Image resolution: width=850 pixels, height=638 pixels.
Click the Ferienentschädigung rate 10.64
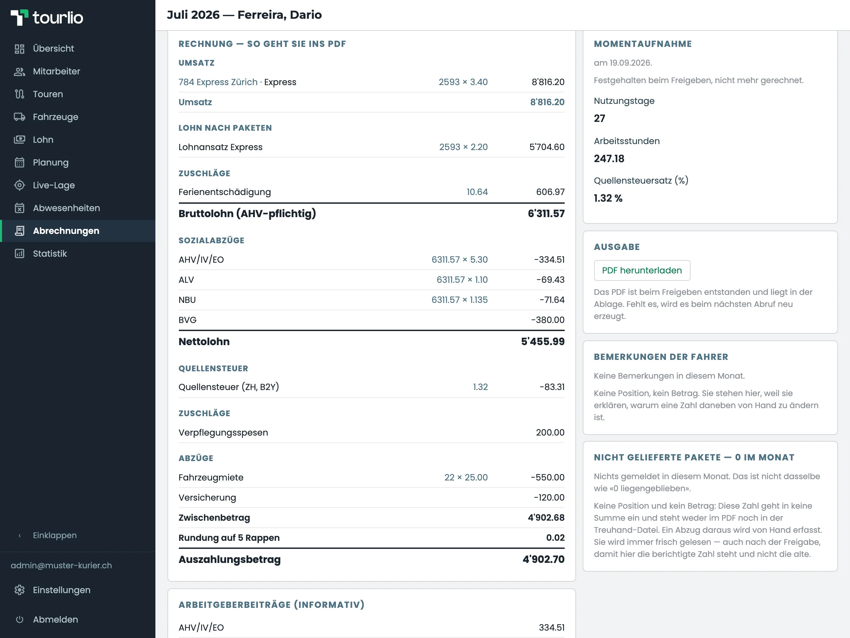[477, 192]
